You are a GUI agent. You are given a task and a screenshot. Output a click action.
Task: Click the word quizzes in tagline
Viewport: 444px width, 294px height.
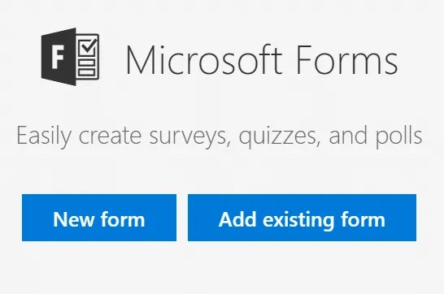click(x=280, y=136)
